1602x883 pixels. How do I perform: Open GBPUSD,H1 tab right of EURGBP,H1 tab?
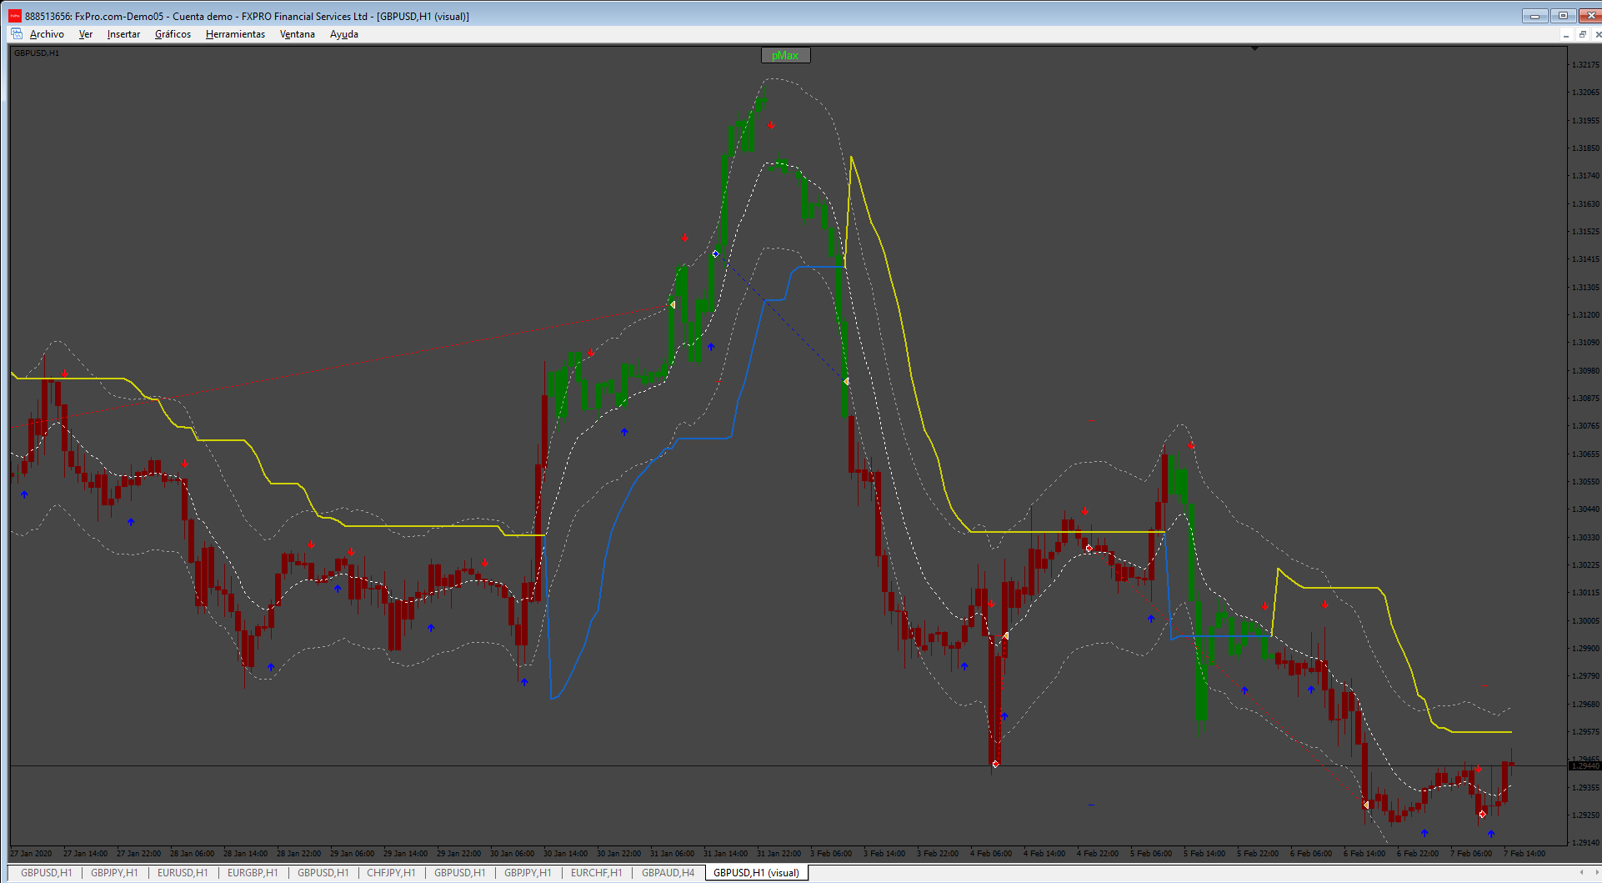click(323, 873)
